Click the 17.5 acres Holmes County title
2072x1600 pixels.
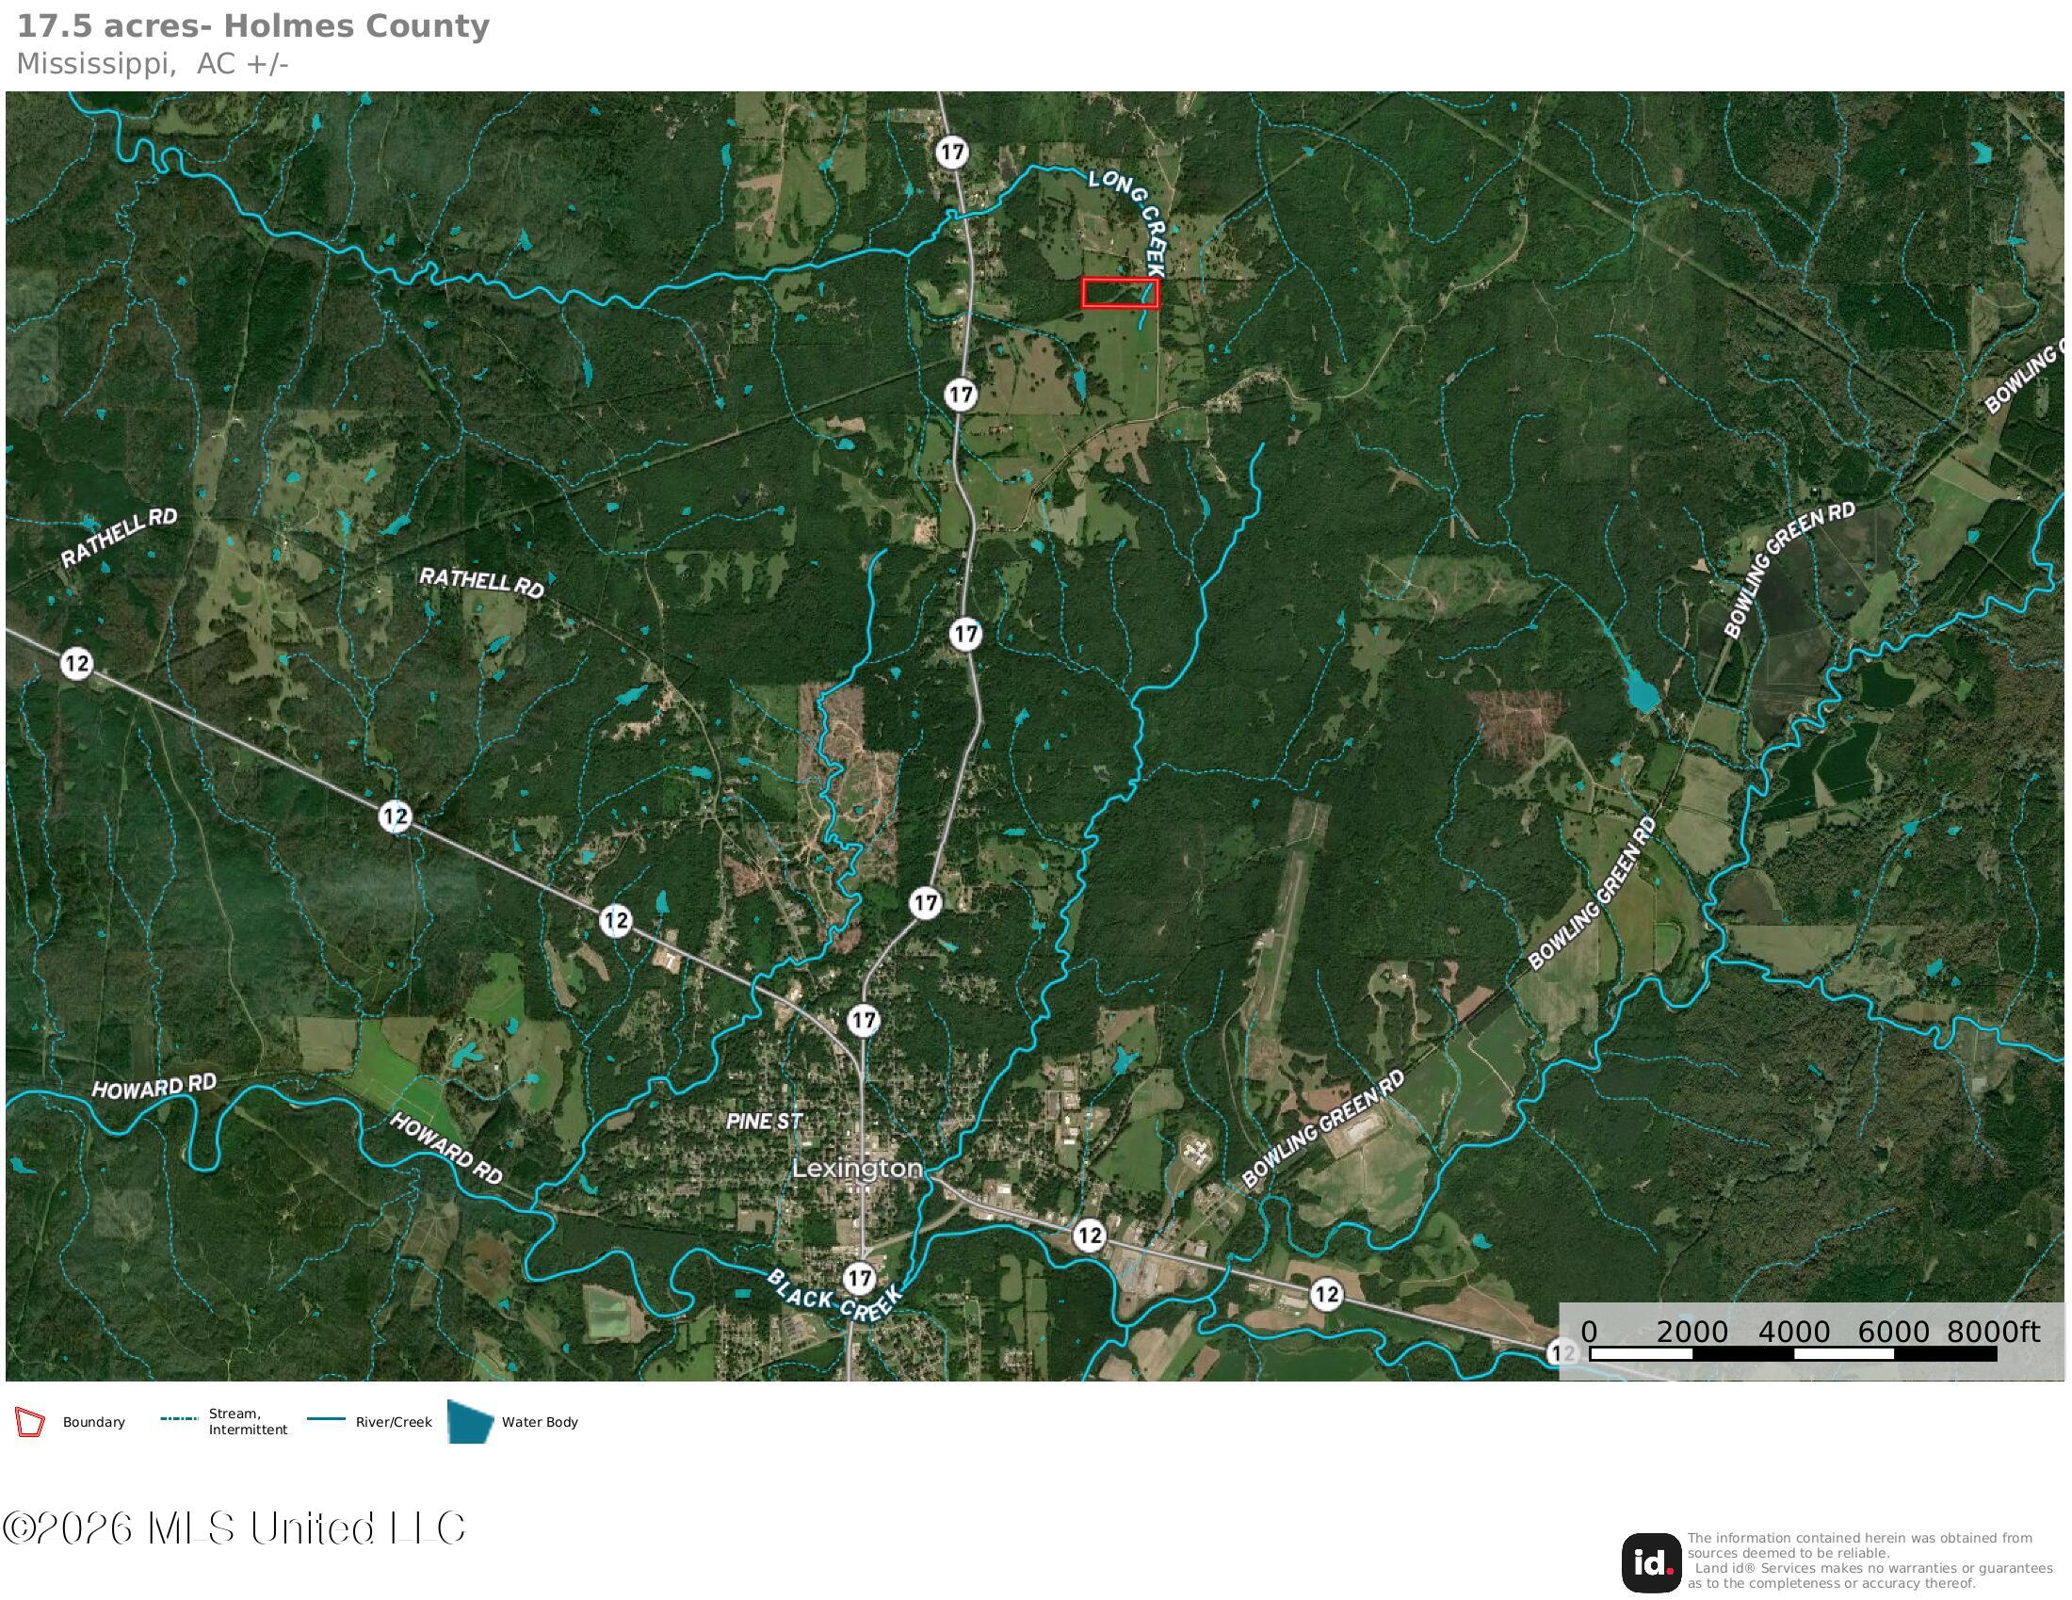254,26
